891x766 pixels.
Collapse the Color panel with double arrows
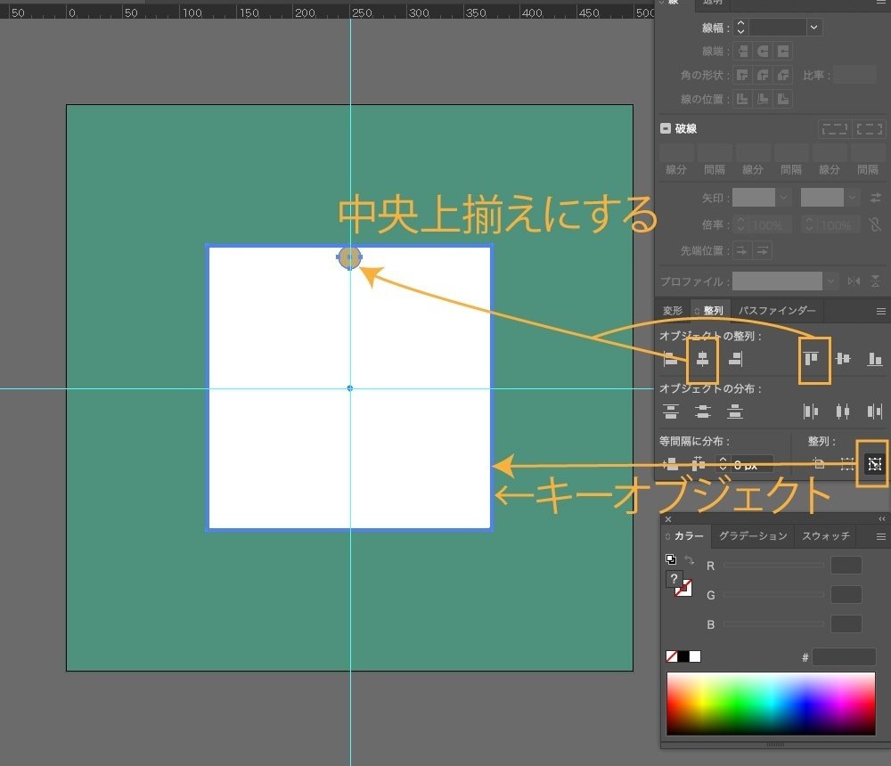(881, 518)
